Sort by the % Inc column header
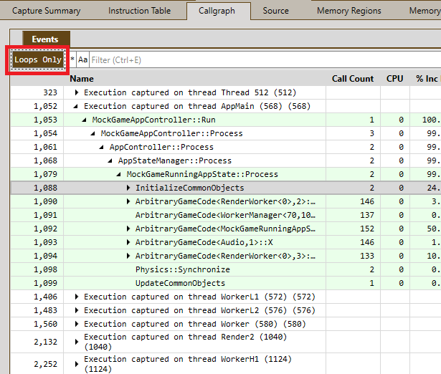Viewport: 441px width, 374px height. pyautogui.click(x=427, y=79)
